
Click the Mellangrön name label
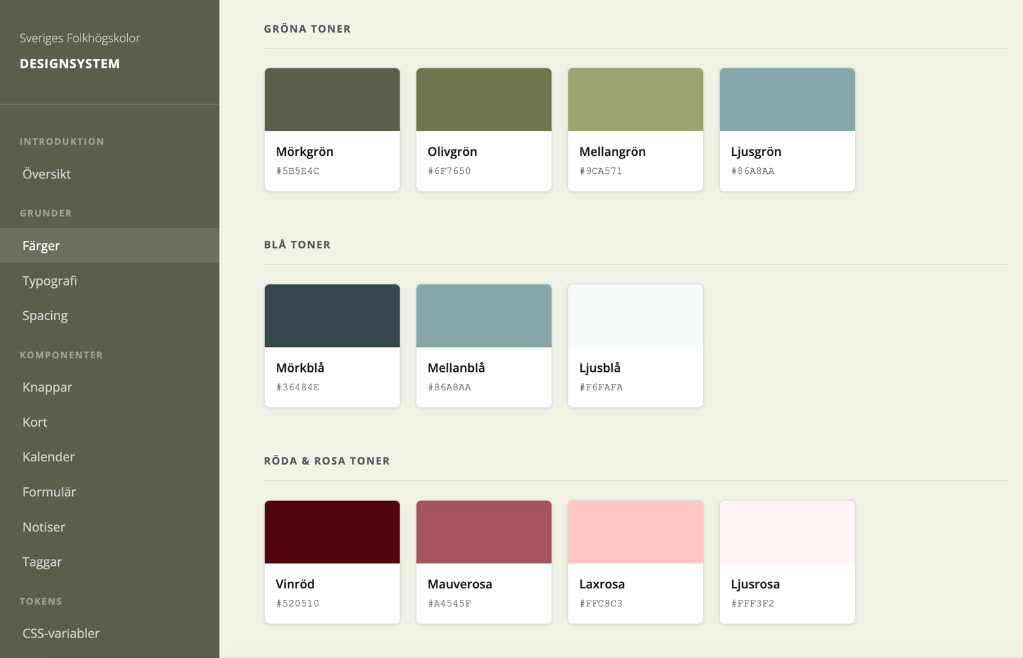click(x=613, y=152)
